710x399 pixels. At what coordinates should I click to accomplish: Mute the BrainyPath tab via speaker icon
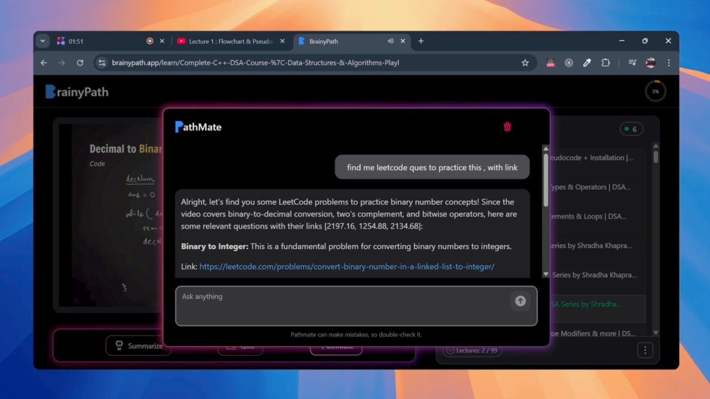click(390, 41)
